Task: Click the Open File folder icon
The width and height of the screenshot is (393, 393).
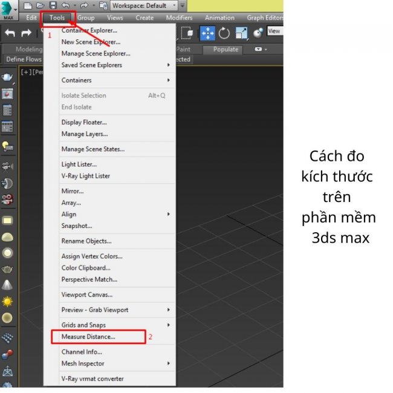Action: [40, 5]
